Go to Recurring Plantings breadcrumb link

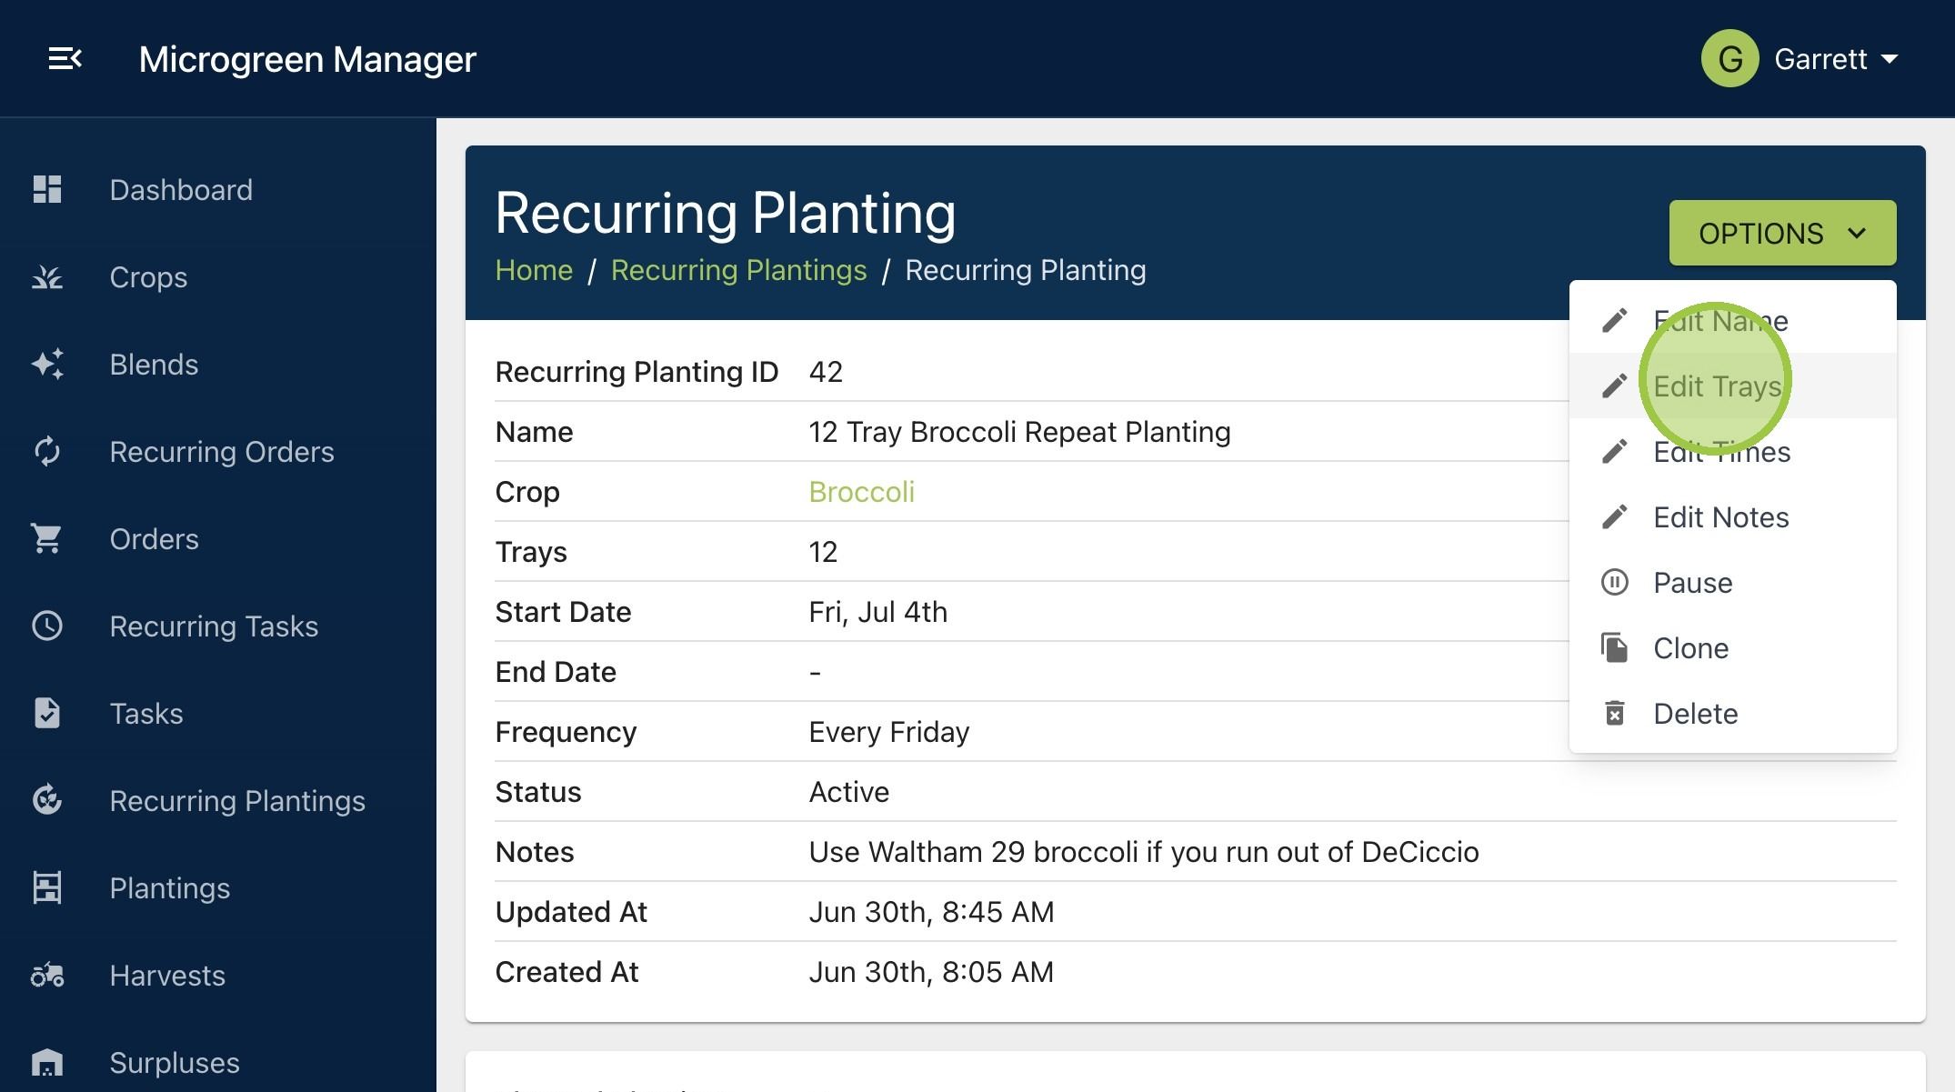point(738,270)
